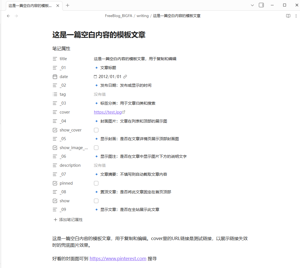Navigate back with the left arrow
This screenshot has width=300, height=268.
point(8,16)
